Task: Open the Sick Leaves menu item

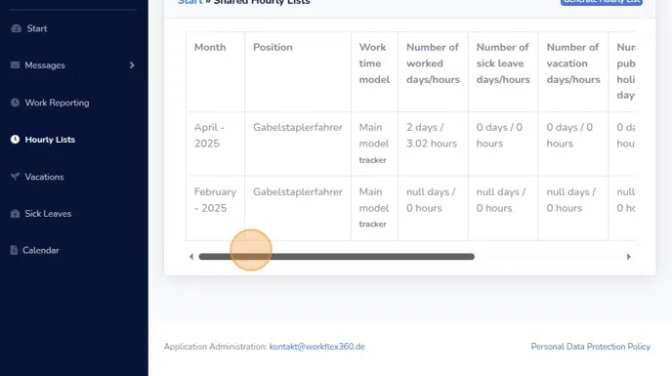Action: [x=48, y=214]
